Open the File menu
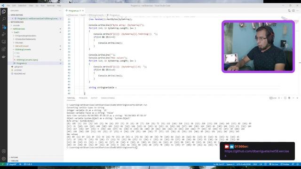Screen dimensions: 301x169 (8, 6)
